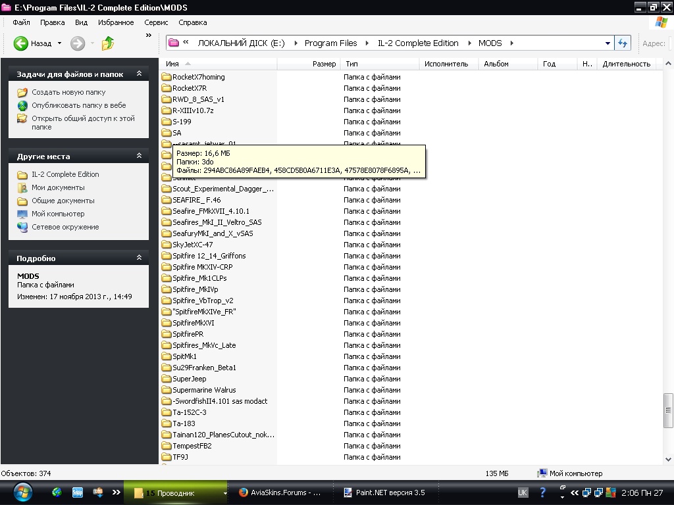Screen dimensions: 674x505
Task: Switch to AviaSkins.Forums Firefox taskbar button
Action: click(x=280, y=493)
